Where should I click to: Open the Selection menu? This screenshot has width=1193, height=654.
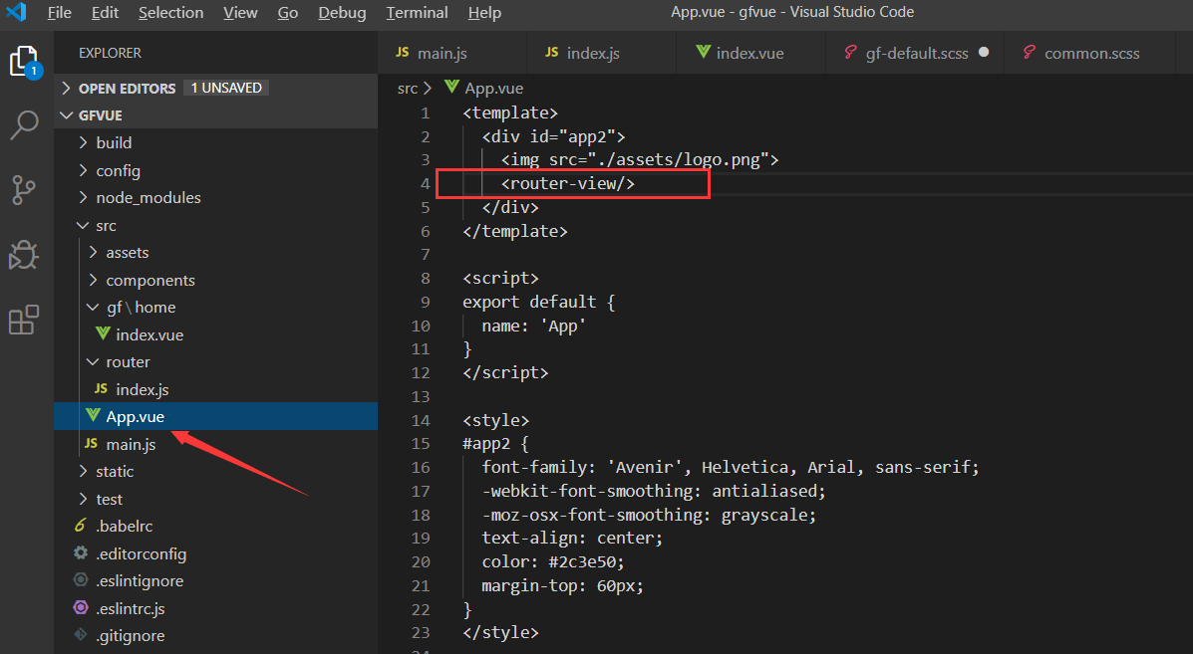[171, 13]
